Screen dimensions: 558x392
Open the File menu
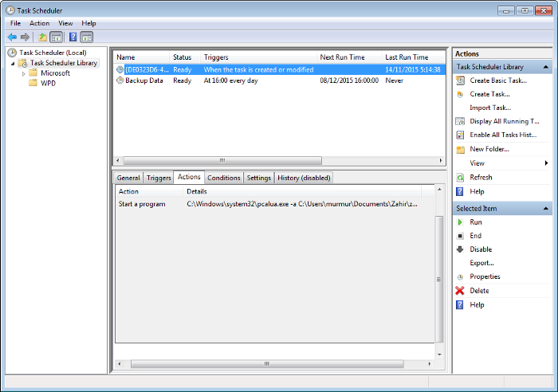[15, 23]
